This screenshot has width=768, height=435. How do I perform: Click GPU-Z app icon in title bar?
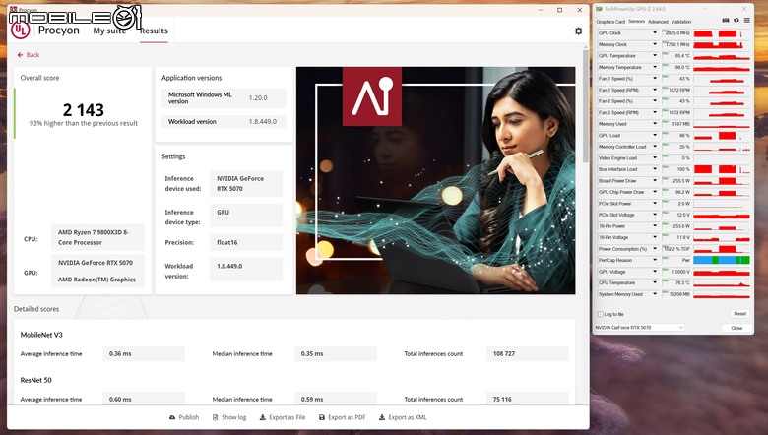click(x=599, y=9)
